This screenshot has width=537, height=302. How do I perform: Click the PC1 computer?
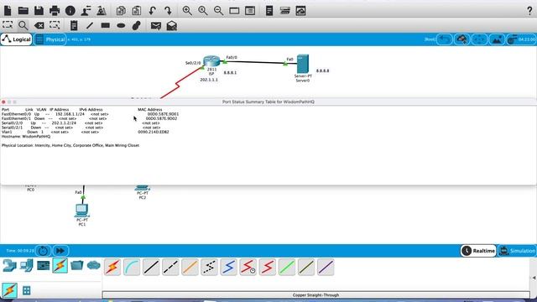82,211
